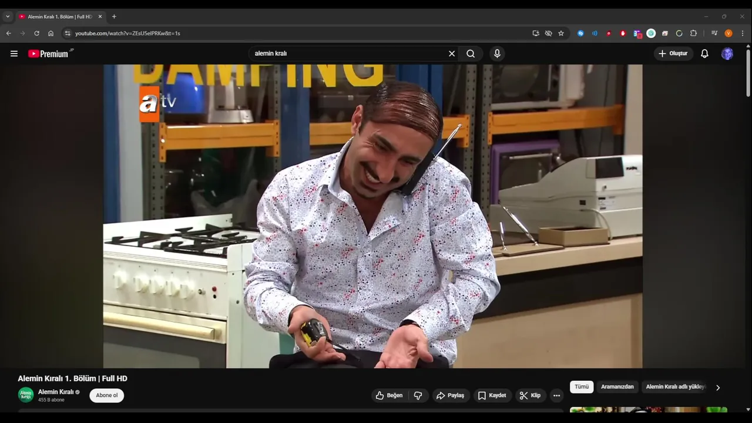Select the Aramanızdan filter chip

tap(617, 387)
